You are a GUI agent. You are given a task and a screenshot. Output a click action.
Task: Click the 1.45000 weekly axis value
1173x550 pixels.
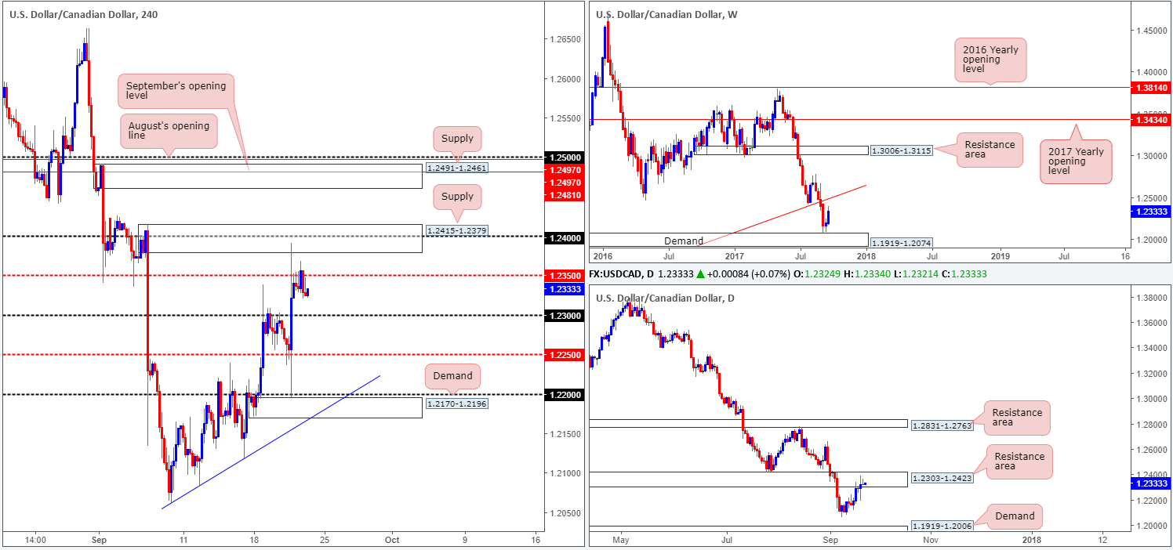click(x=1152, y=31)
